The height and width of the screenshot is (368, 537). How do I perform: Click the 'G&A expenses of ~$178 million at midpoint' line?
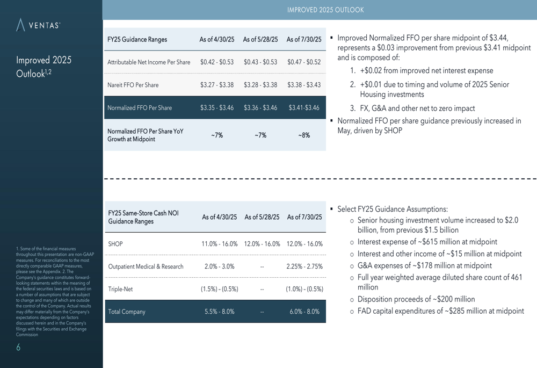click(424, 266)
